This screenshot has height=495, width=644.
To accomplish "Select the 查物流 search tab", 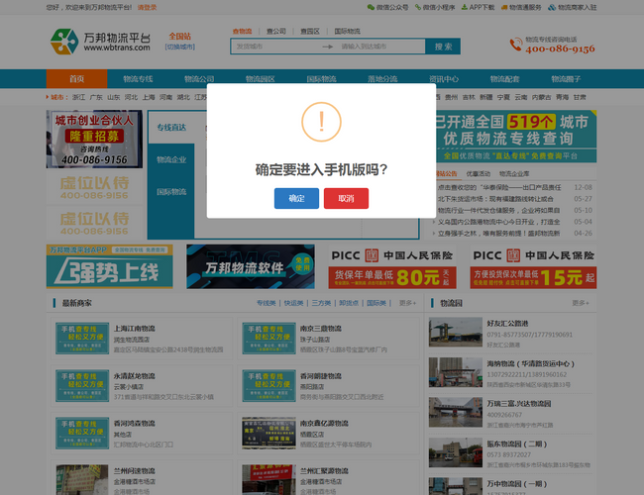I will coord(243,32).
